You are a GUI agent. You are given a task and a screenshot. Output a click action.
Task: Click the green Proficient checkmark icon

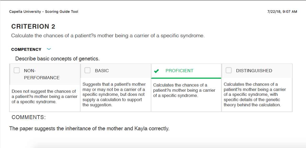156,71
